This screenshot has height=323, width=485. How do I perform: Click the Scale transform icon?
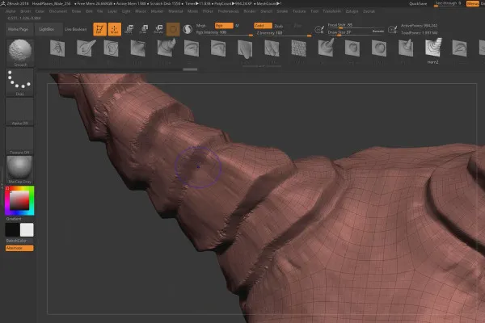point(144,29)
